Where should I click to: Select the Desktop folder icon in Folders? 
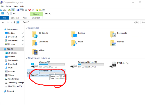tap(74, 34)
